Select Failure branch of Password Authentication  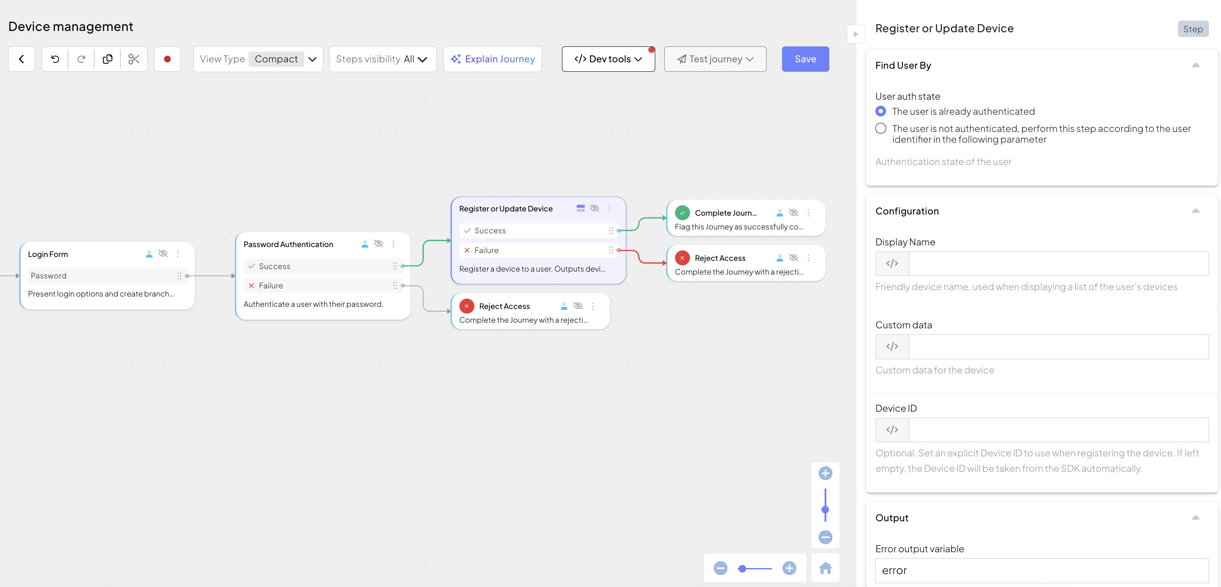[x=324, y=286]
